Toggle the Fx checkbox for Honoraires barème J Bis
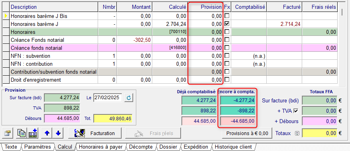This screenshot has width=350, height=151. point(227,16)
